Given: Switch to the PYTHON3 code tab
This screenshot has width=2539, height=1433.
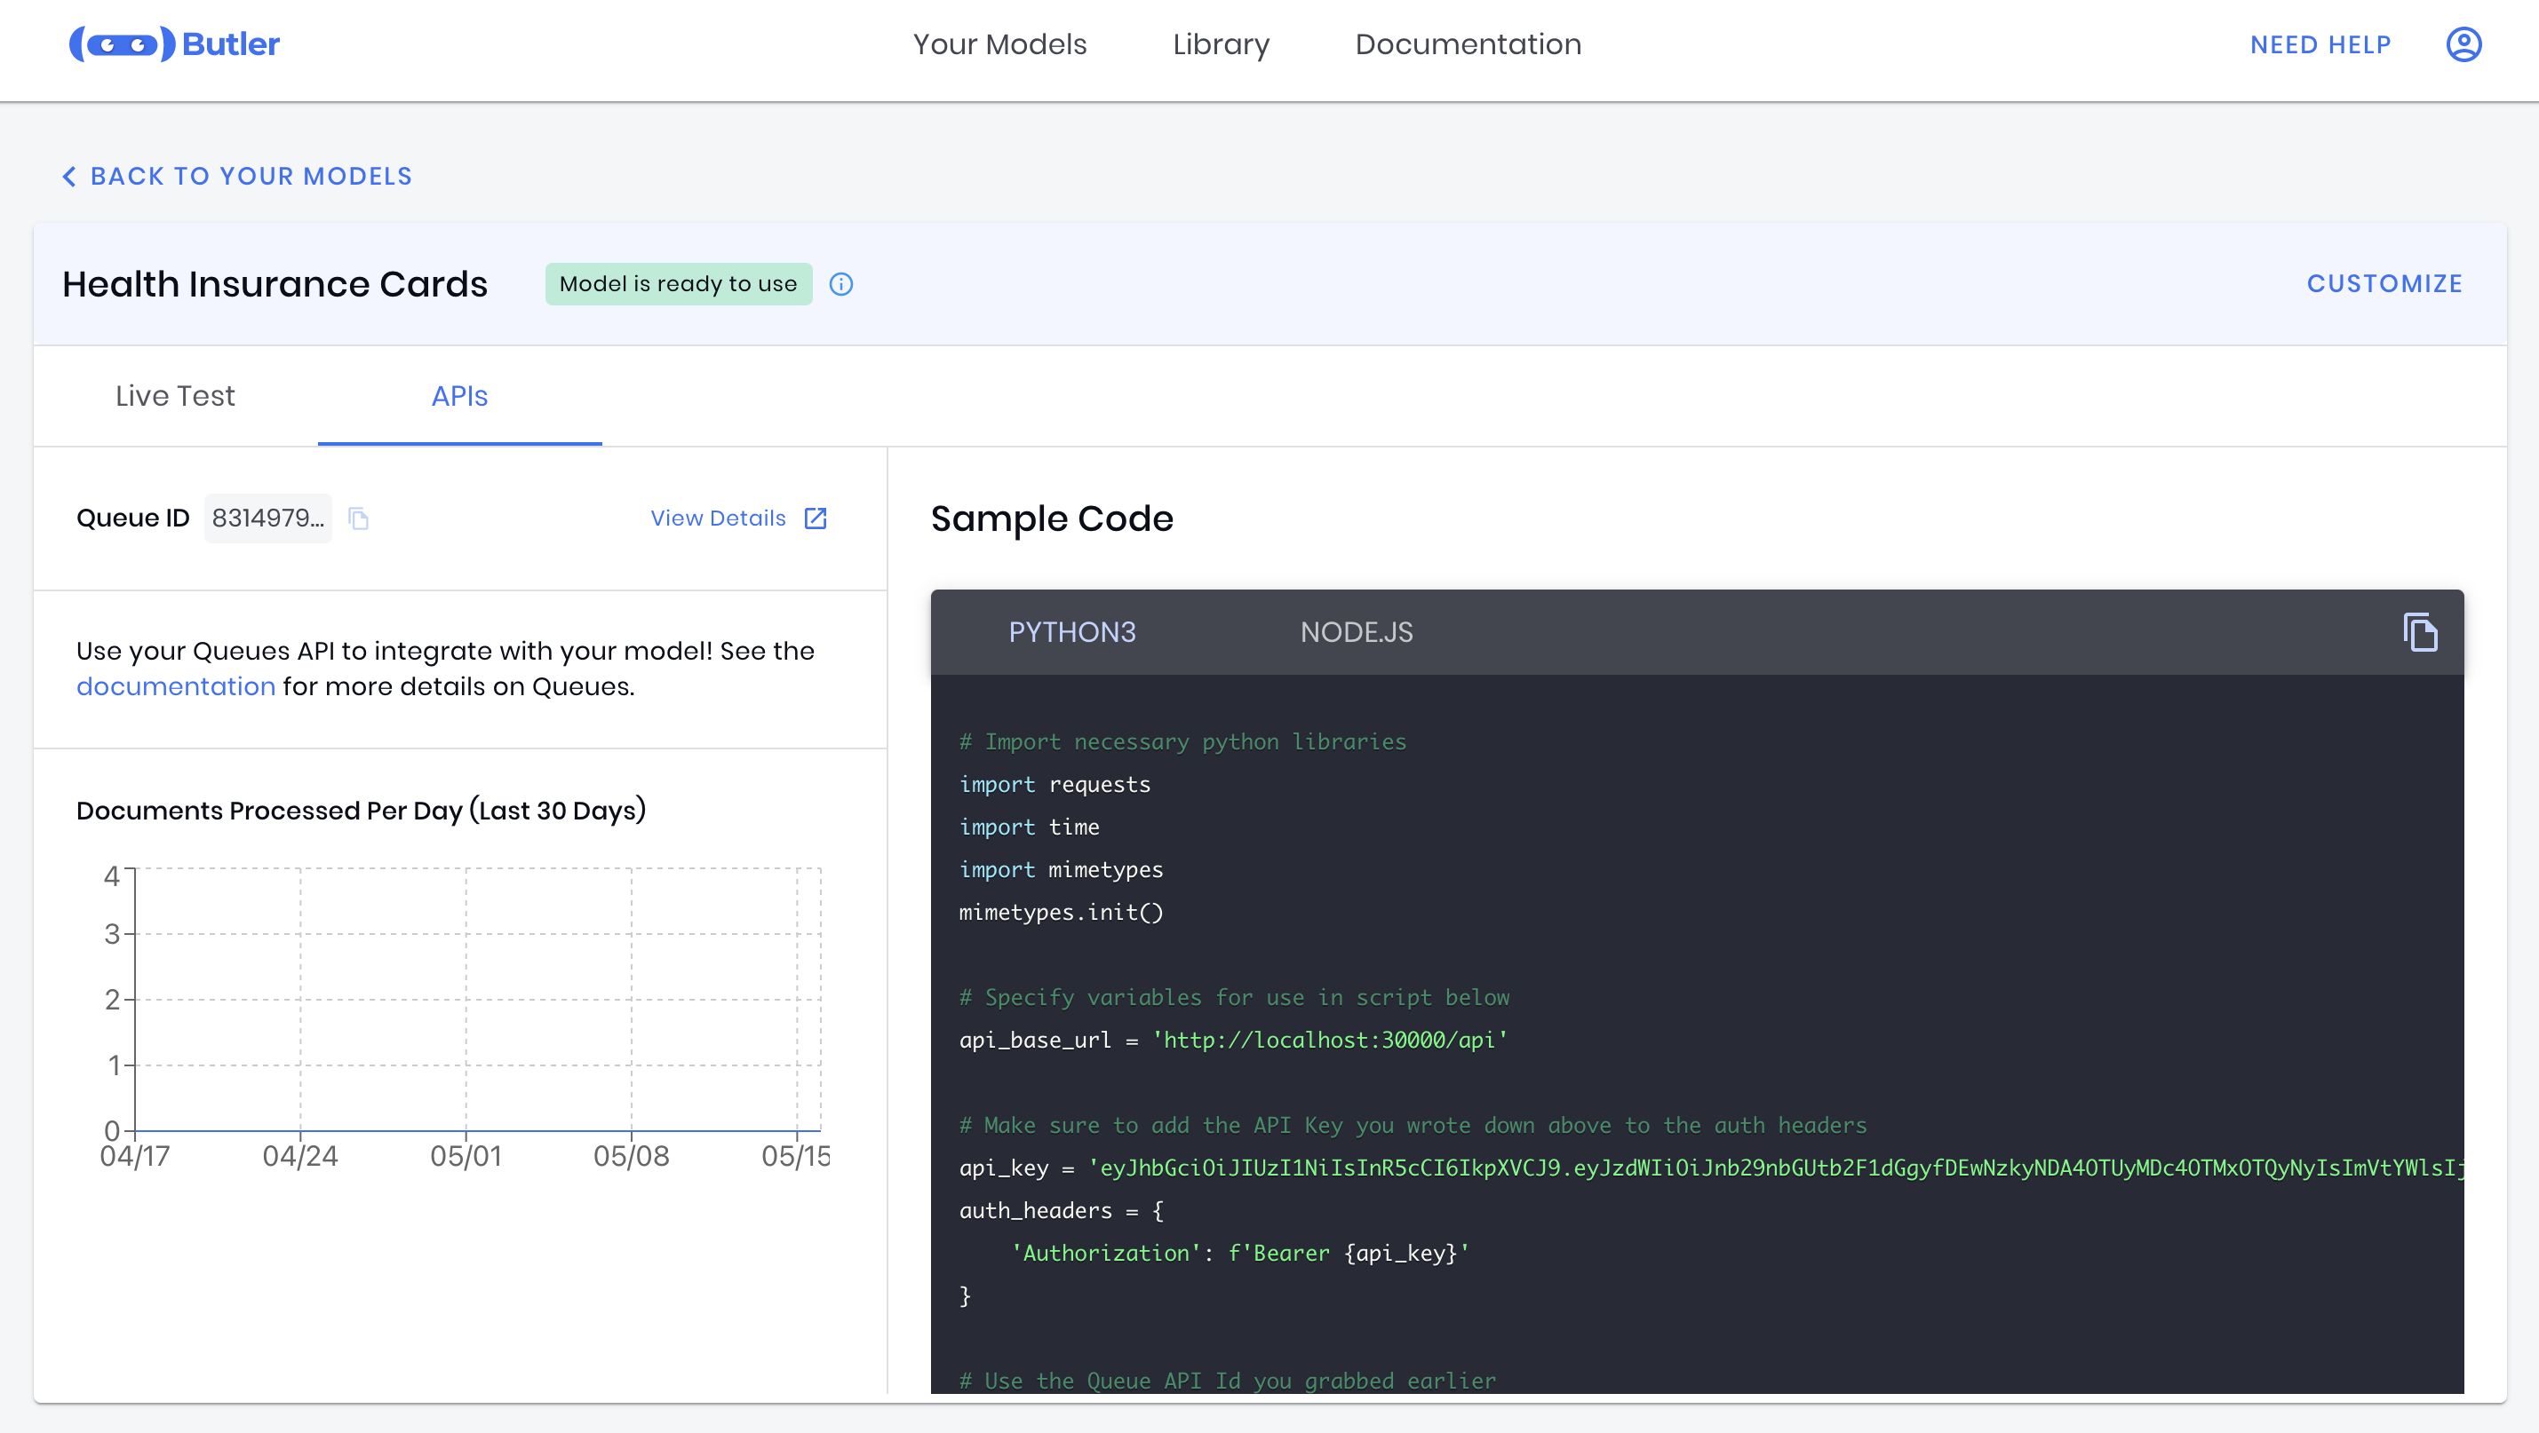Looking at the screenshot, I should 1072,633.
